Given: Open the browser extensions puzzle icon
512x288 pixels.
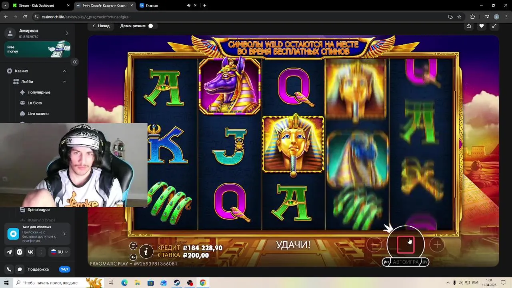Looking at the screenshot, I should (472, 17).
